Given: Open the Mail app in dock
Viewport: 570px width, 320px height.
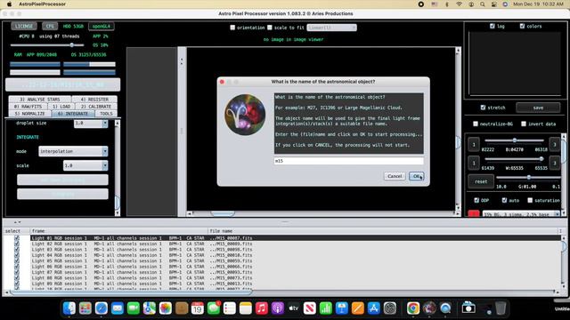Looking at the screenshot, I should [x=117, y=308].
